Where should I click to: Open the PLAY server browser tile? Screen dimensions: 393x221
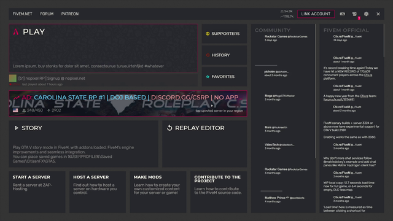[103, 48]
